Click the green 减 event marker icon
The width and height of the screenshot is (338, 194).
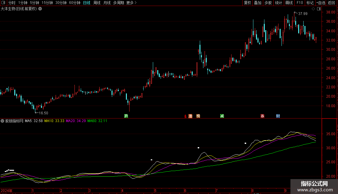(x=222, y=116)
